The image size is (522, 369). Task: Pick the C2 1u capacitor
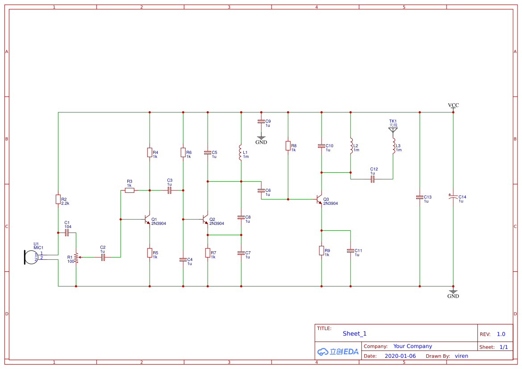pos(103,257)
